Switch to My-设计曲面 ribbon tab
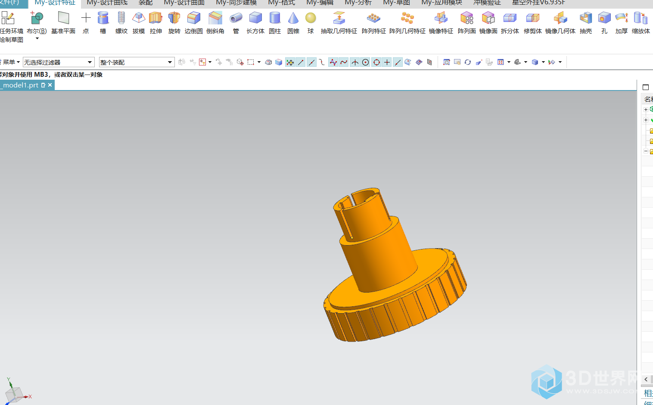Image resolution: width=653 pixels, height=405 pixels. point(184,3)
